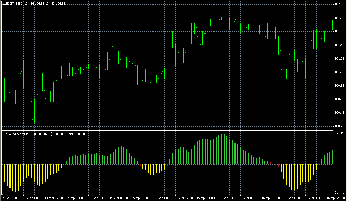The image size is (347, 201).
Task: Click the 101.45 price scale value
Action: (339, 45)
